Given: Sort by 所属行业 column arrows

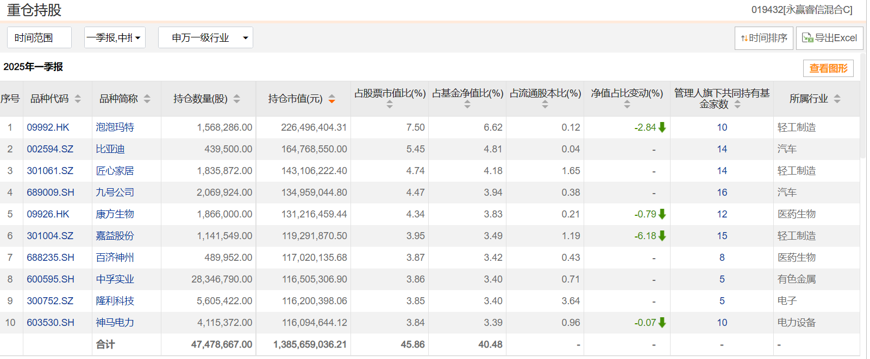Looking at the screenshot, I should pyautogui.click(x=837, y=99).
